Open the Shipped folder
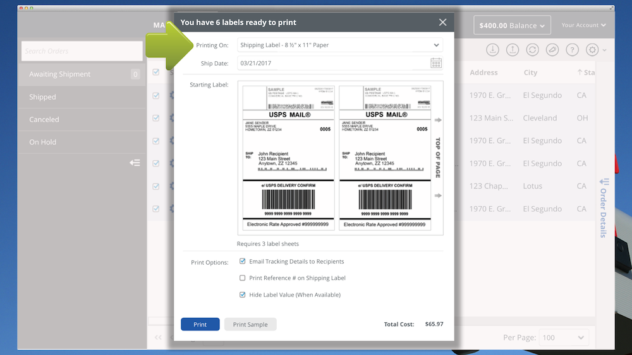Screen dimensions: 632x355 [82, 97]
